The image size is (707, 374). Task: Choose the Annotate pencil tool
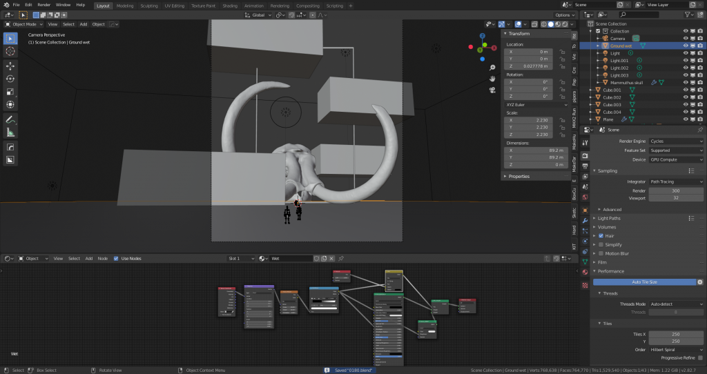tap(10, 119)
